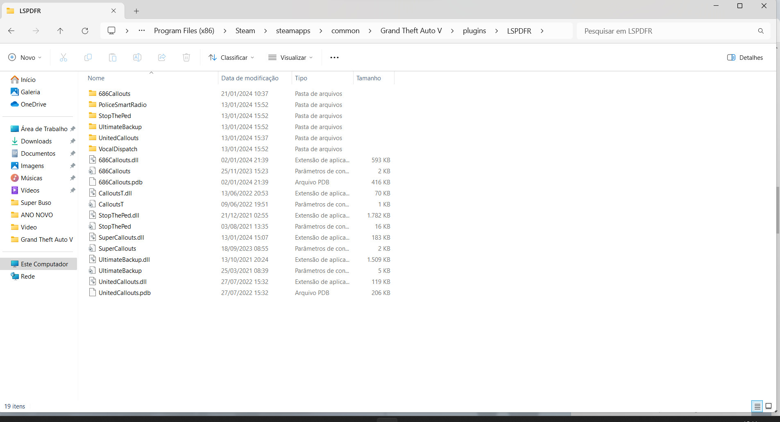Click the Share icon in toolbar
This screenshot has height=422, width=780.
pyautogui.click(x=162, y=58)
